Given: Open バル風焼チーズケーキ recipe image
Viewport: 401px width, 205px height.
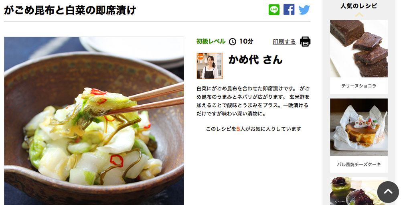Looking at the screenshot, I should coord(359,127).
